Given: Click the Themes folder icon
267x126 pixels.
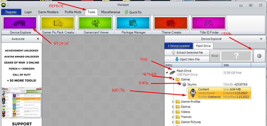Looking at the screenshot, I should pyautogui.click(x=178, y=117).
